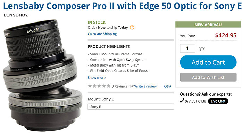Image resolution: width=243 pixels, height=133 pixels.
Task: Click the phone icon next to 877.901.8130
Action: click(x=182, y=100)
